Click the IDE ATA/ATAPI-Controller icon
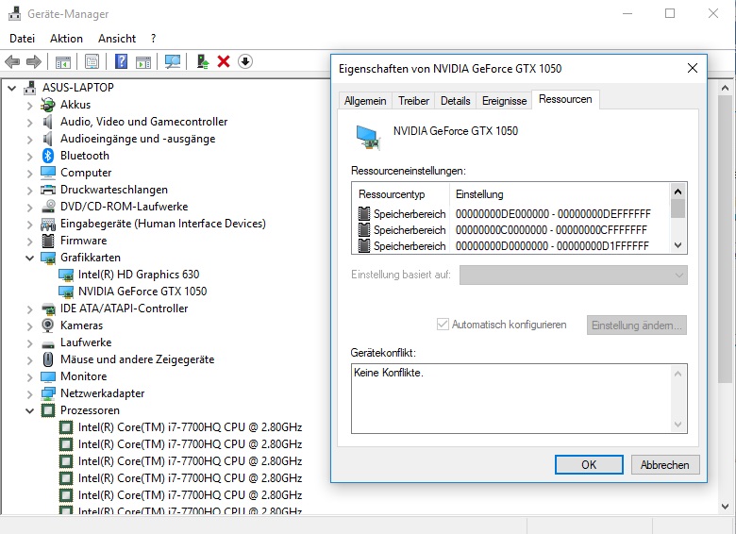This screenshot has height=534, width=736. pyautogui.click(x=48, y=309)
